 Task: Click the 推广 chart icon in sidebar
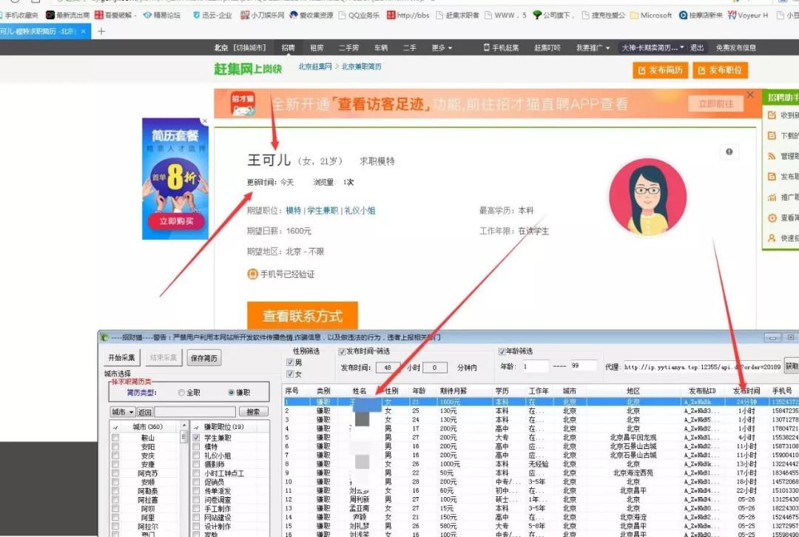[772, 197]
